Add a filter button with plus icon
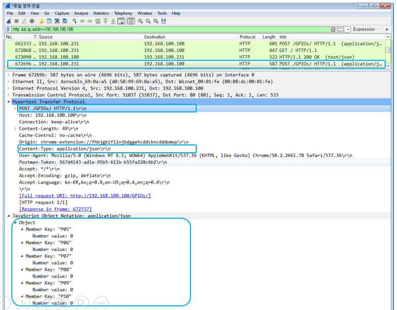 coord(387,29)
